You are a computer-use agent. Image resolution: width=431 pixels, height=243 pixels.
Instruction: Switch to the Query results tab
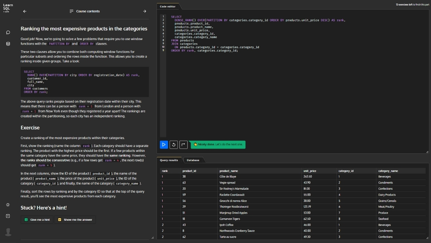pyautogui.click(x=169, y=160)
